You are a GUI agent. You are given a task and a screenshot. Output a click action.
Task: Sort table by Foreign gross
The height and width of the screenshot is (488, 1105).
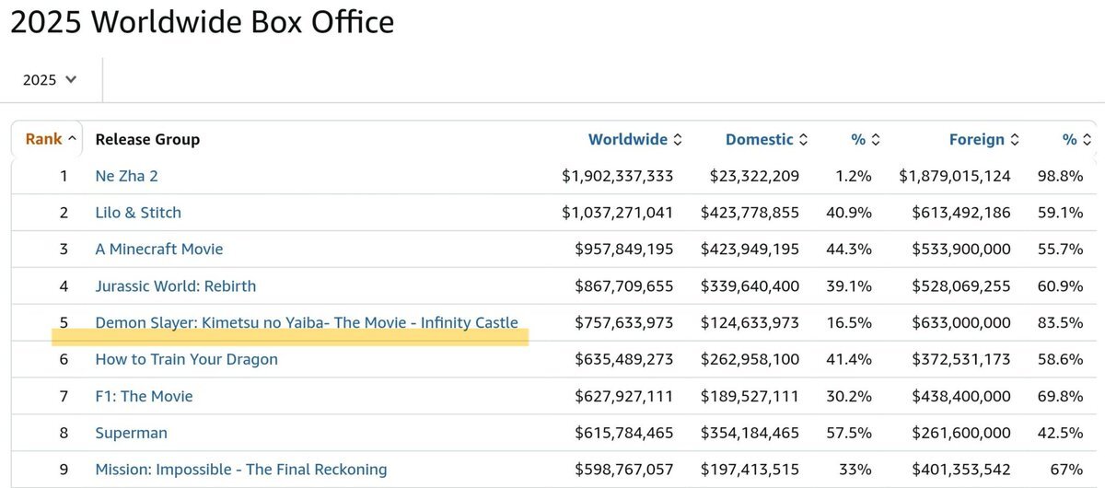[x=983, y=139]
